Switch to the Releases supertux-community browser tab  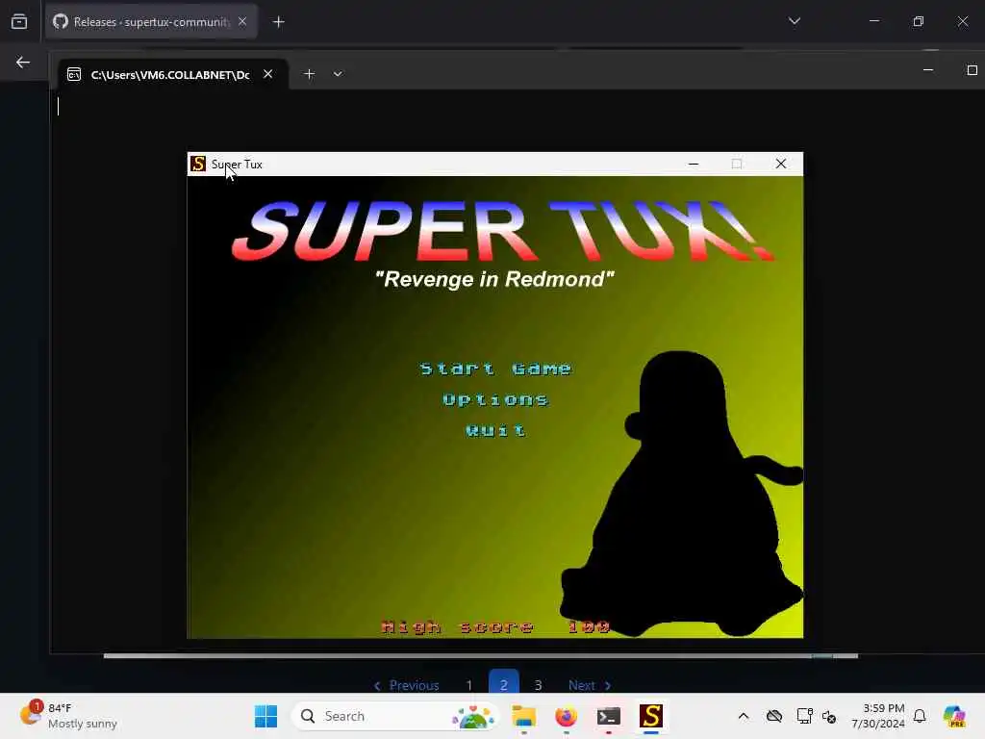click(x=151, y=22)
